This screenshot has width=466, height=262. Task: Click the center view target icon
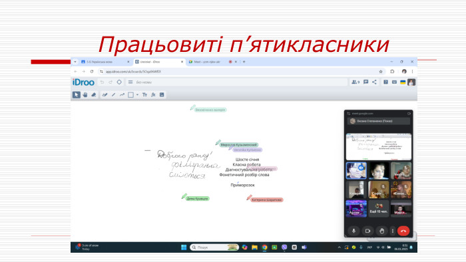(119, 82)
